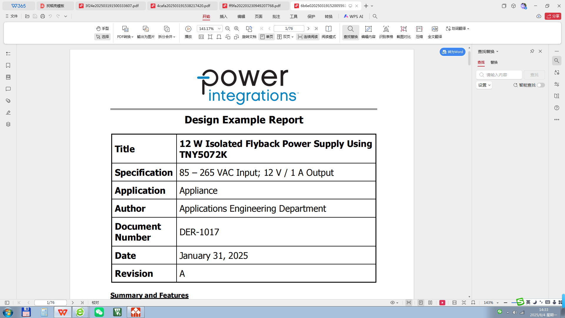Screen dimensions: 565x318
Task: Click the Windows Start button
Action: point(8,312)
